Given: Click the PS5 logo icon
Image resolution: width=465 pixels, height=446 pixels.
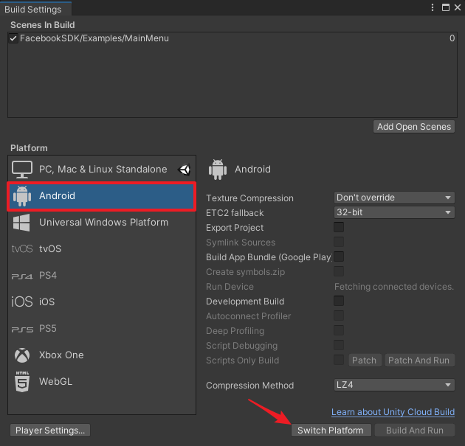Looking at the screenshot, I should (x=22, y=330).
